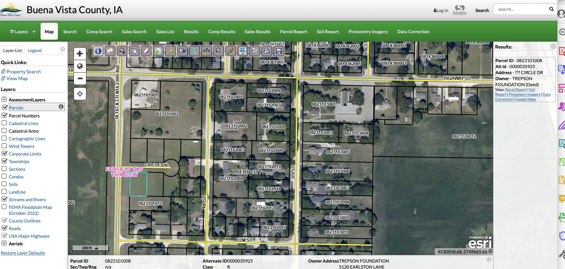The height and width of the screenshot is (269, 565).
Task: Expand the Aerials layer group
Action: click(x=5, y=243)
